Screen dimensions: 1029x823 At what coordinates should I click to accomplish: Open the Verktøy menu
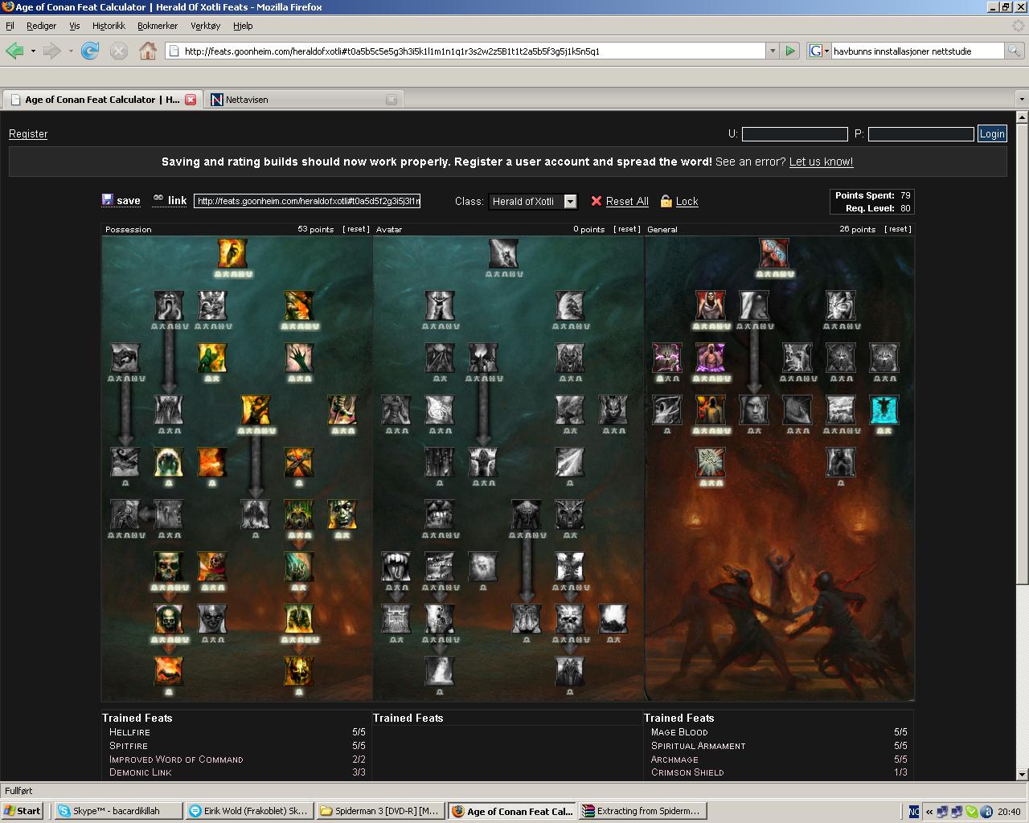(205, 26)
